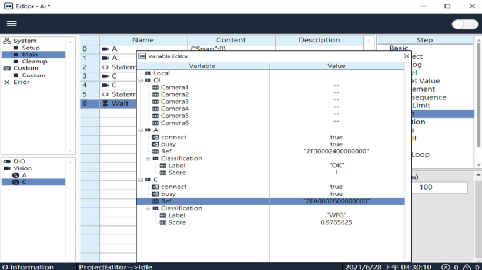This screenshot has width=482, height=270.
Task: Click the Content column header
Action: tap(231, 40)
